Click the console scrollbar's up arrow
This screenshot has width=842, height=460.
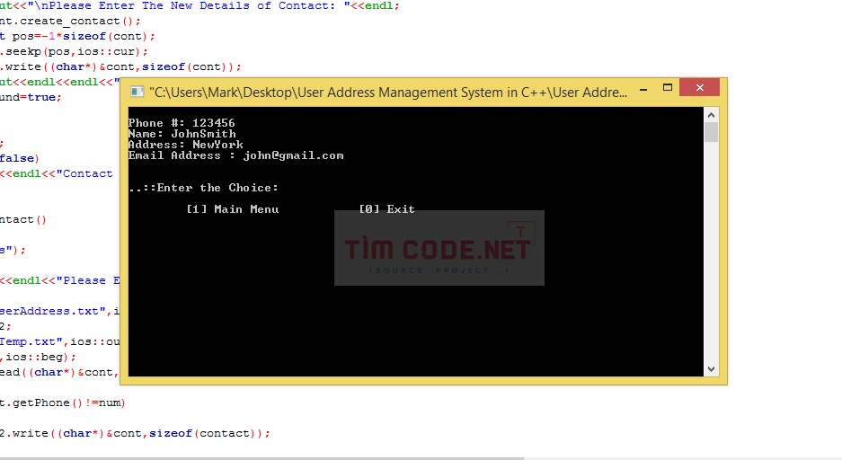pyautogui.click(x=711, y=115)
